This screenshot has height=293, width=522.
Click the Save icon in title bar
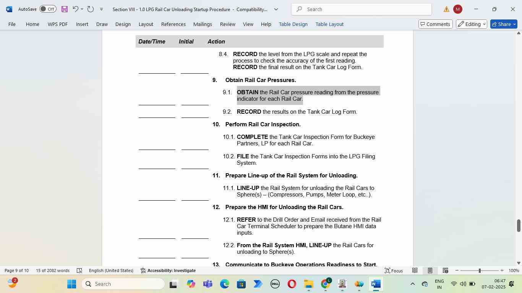coord(64,9)
